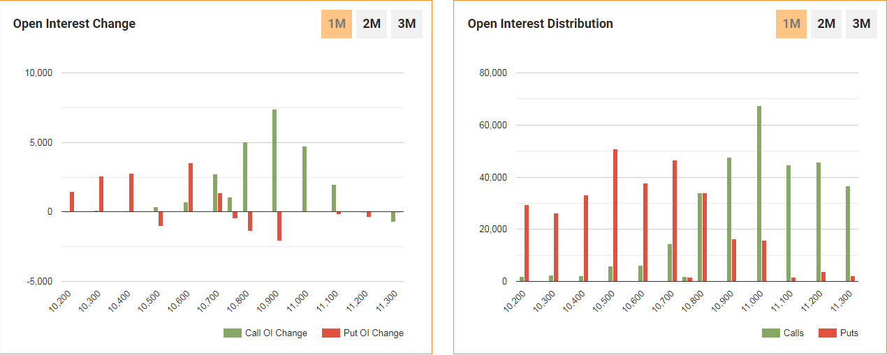Click the red Puts legend swatch
This screenshot has width=887, height=355.
click(x=827, y=333)
